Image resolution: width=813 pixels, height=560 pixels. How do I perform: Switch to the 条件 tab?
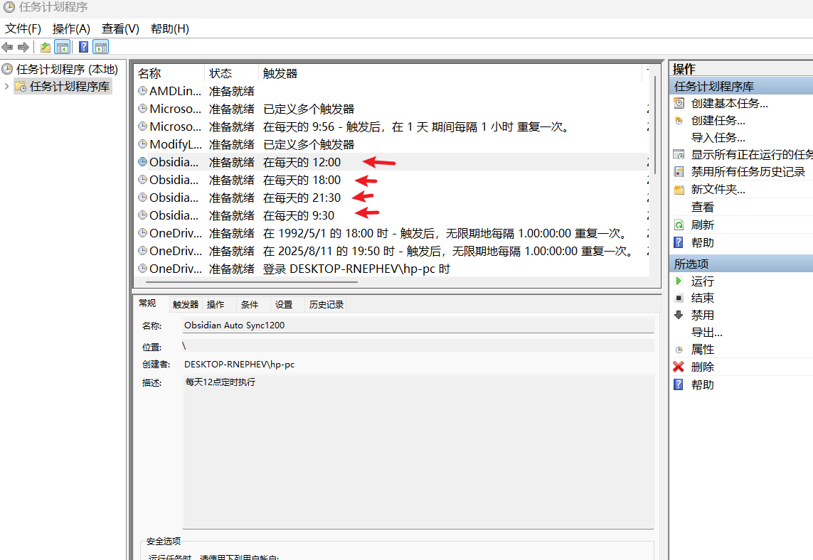(250, 305)
